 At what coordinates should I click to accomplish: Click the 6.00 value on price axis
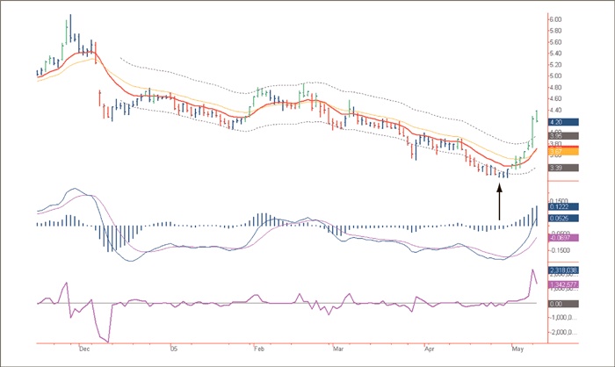[555, 19]
